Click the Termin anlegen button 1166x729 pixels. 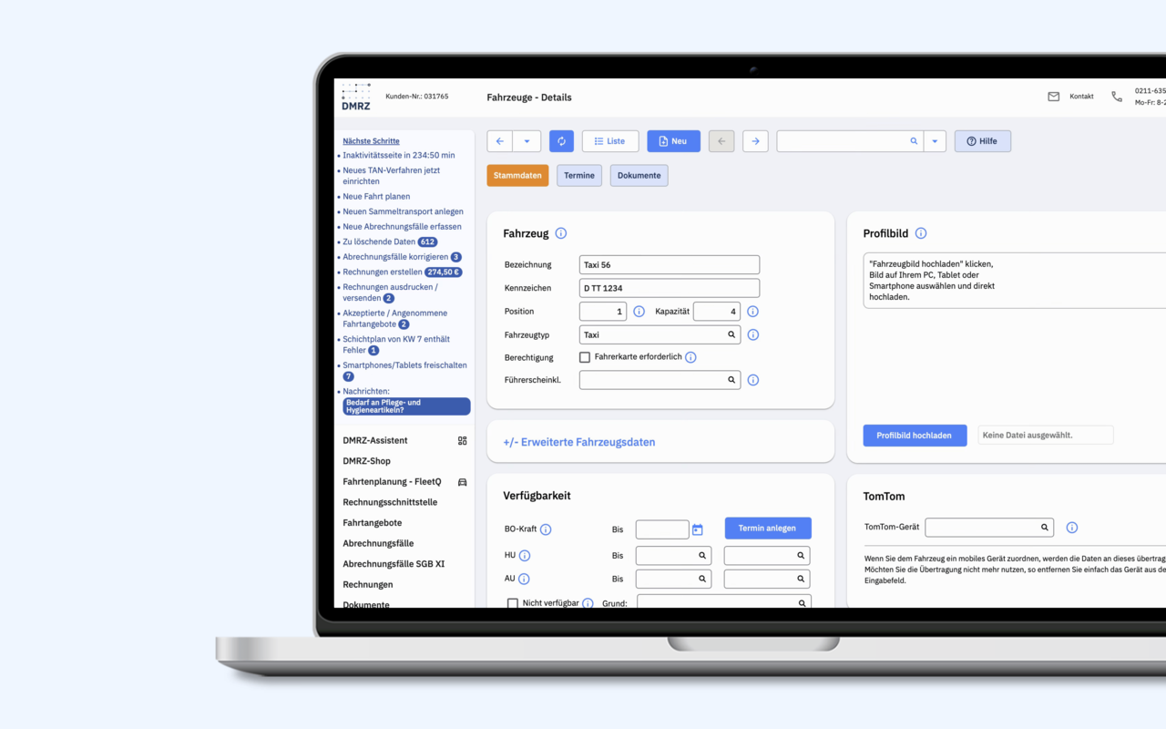[768, 529]
